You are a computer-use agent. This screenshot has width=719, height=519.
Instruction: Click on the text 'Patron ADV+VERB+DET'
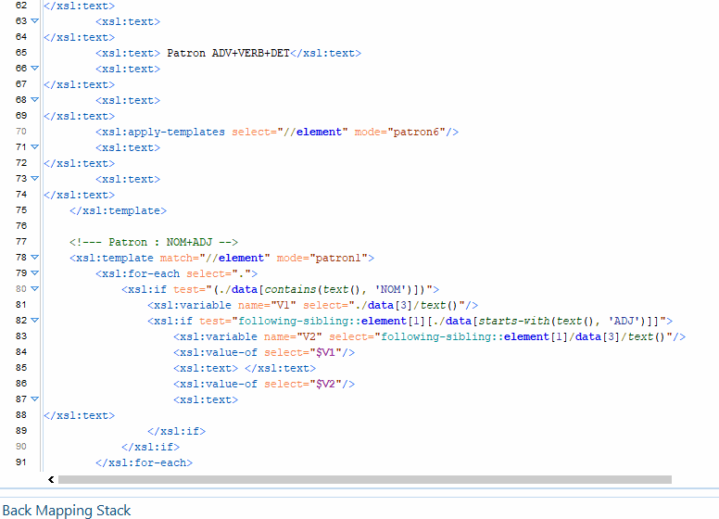pos(228,53)
